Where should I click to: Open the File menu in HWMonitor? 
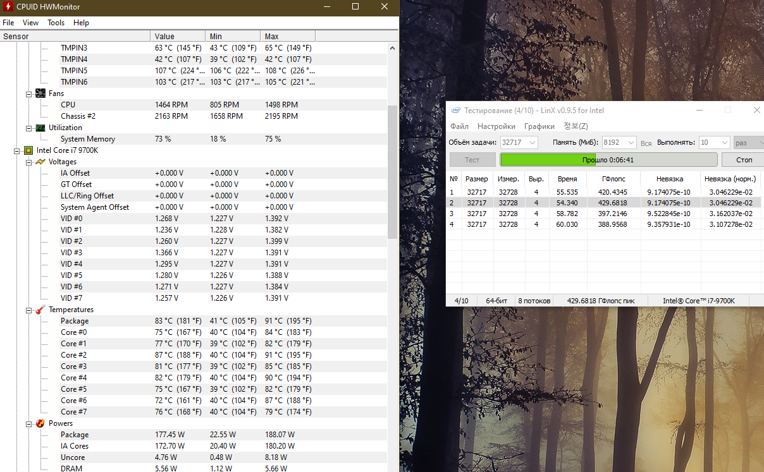8,23
